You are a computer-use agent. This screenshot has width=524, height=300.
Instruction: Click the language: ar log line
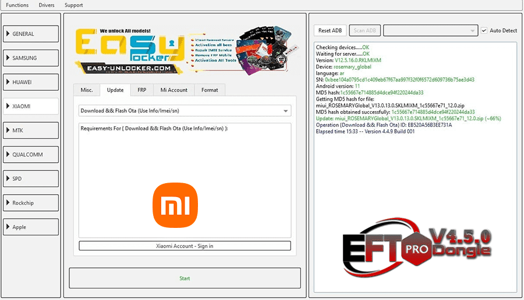[330, 73]
